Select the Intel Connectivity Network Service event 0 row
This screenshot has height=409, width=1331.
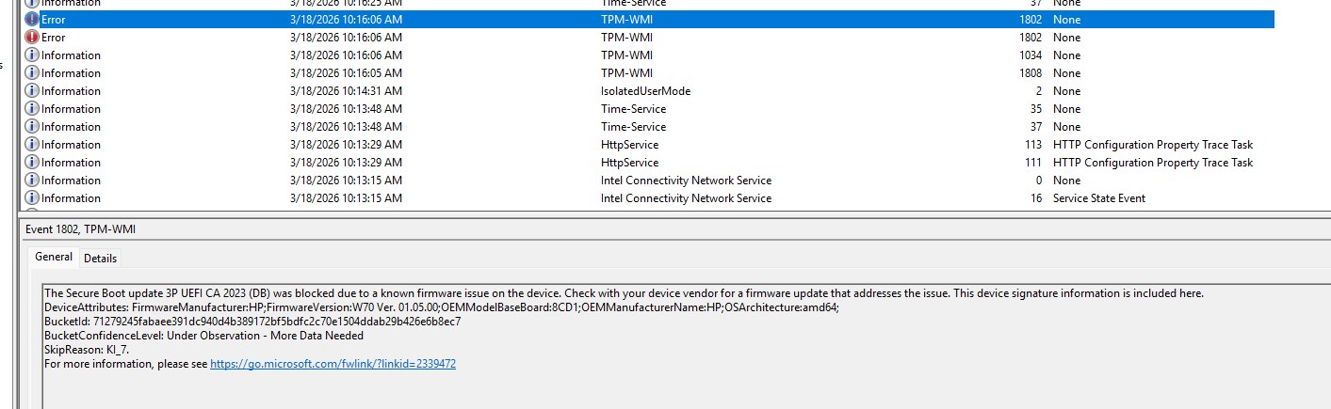click(685, 181)
